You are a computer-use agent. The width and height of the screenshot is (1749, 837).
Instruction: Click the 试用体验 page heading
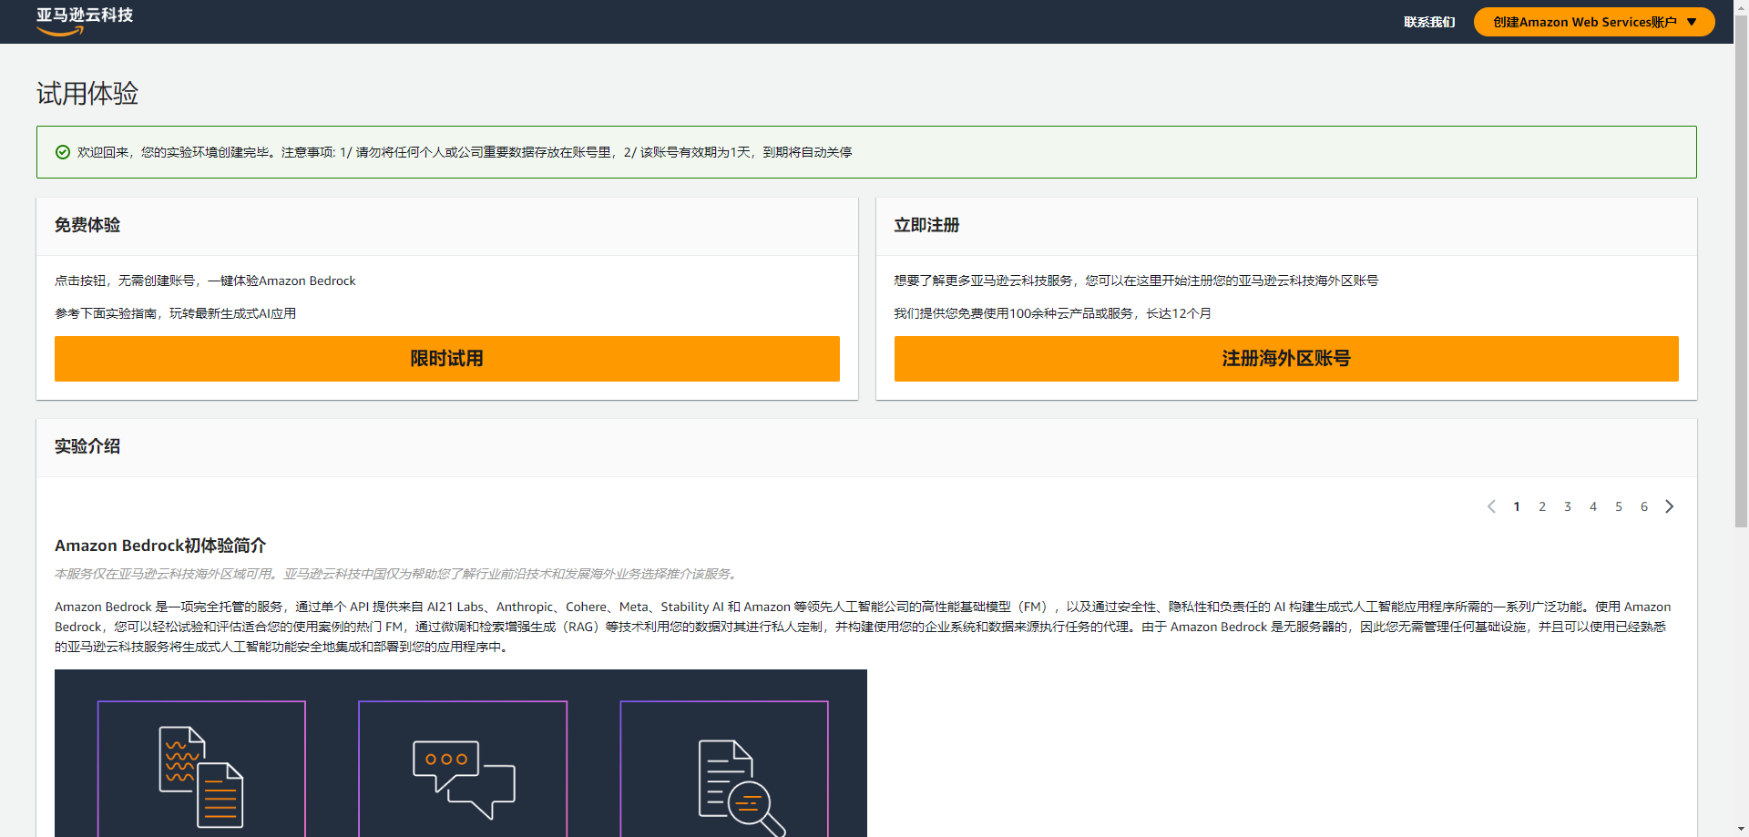(87, 94)
